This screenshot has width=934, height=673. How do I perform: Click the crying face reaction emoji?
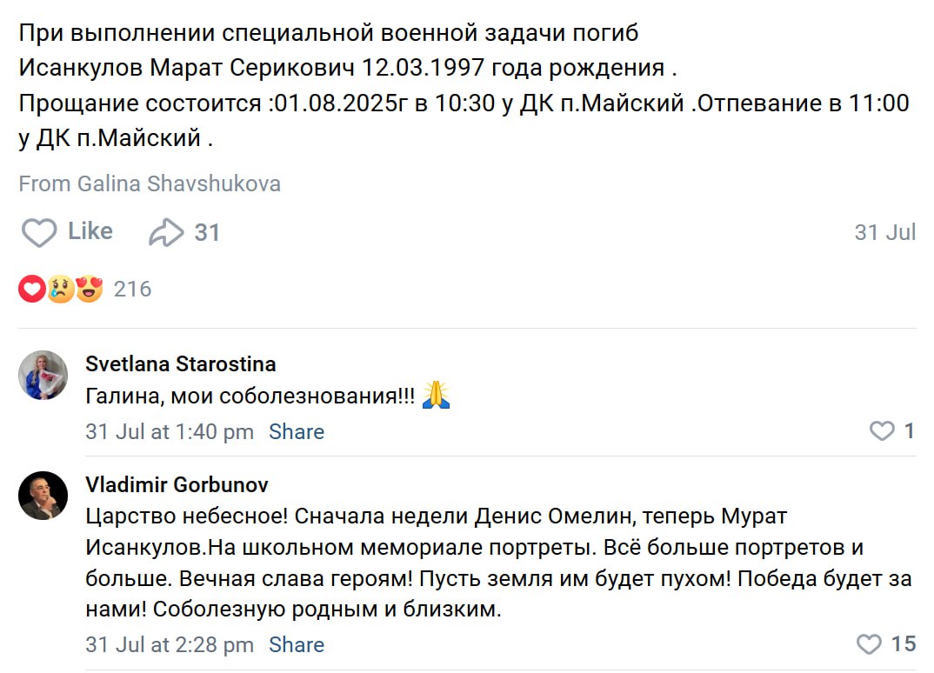(61, 289)
